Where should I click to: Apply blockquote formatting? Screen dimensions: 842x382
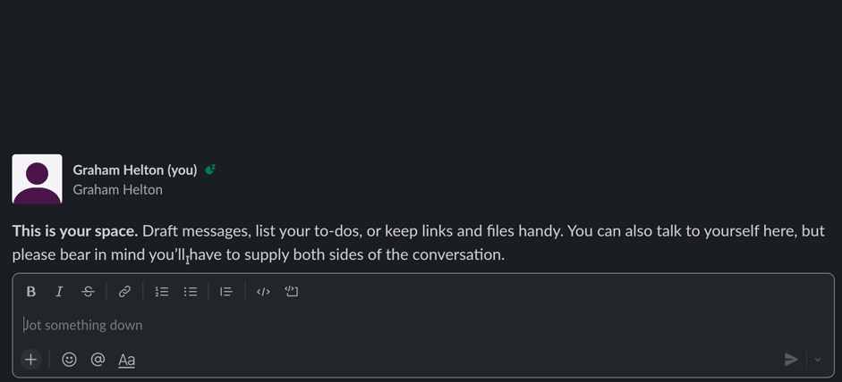[x=226, y=291]
